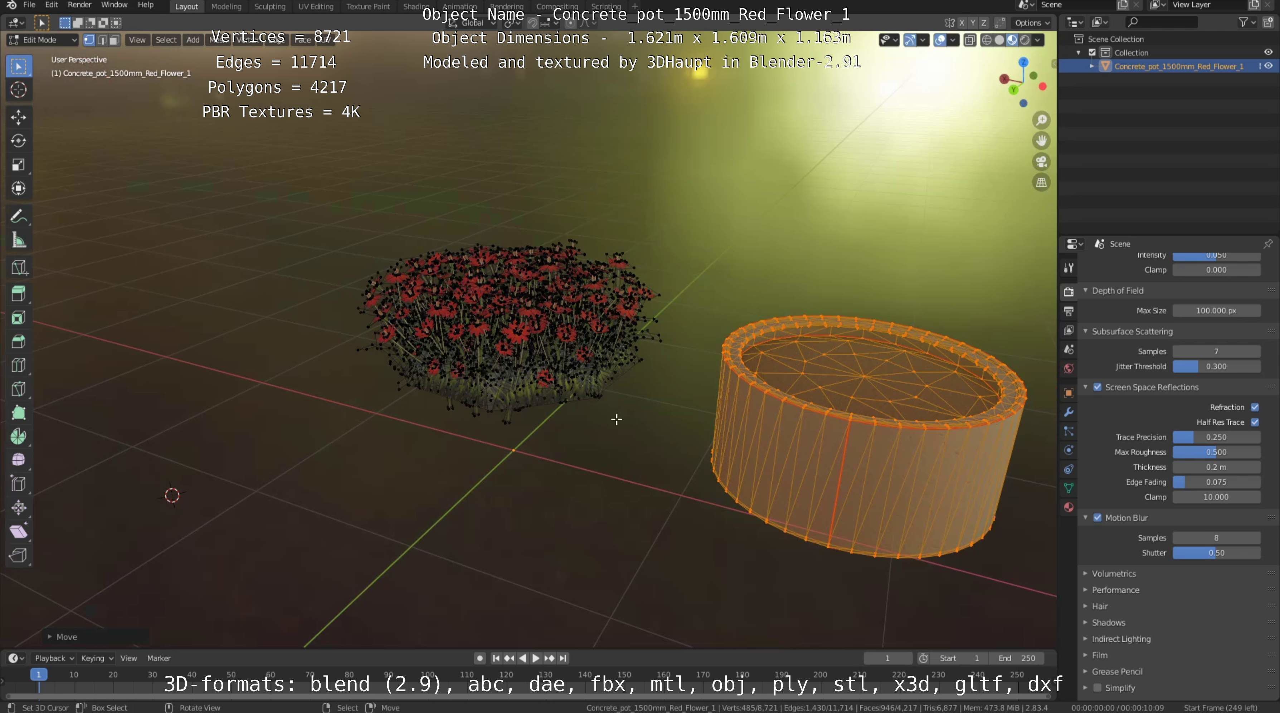Select the Measure ruler tool
Screen dimensions: 1280x713
[x=18, y=240]
